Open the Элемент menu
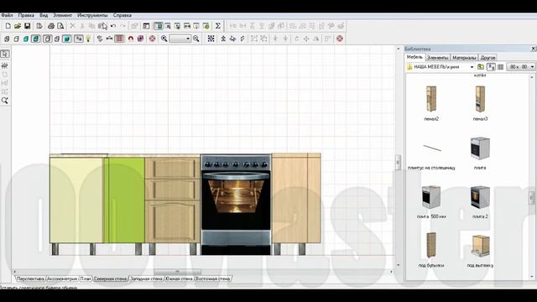Image resolution: width=537 pixels, height=302 pixels. tap(62, 15)
